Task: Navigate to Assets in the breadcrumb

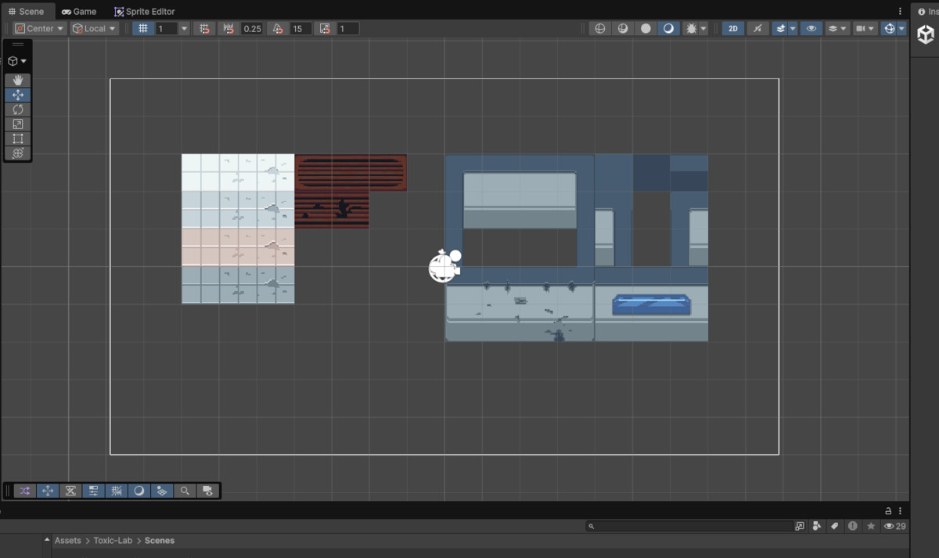Action: click(67, 541)
